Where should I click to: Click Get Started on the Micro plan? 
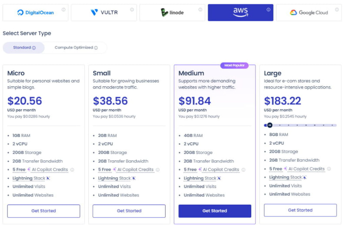(x=43, y=211)
